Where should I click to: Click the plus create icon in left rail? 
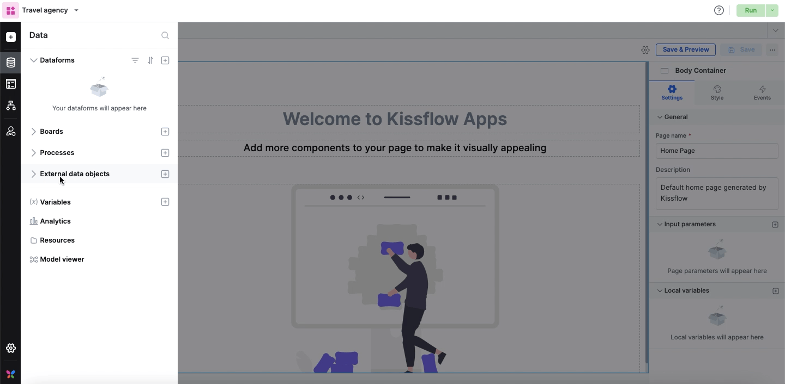click(10, 37)
